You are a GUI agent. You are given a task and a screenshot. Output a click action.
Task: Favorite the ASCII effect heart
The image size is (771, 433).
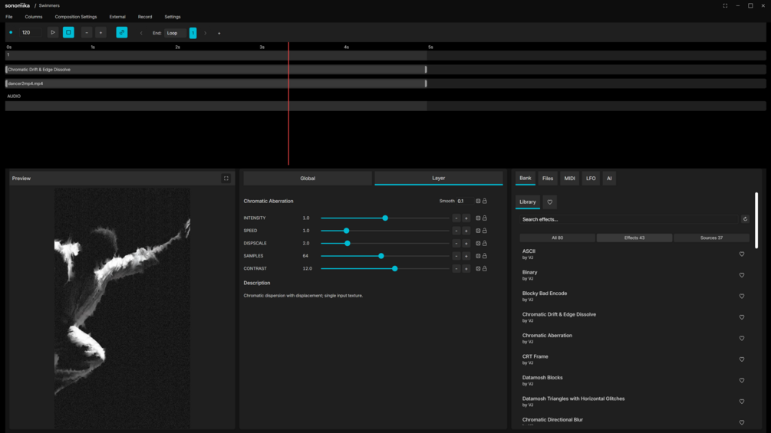(x=742, y=254)
